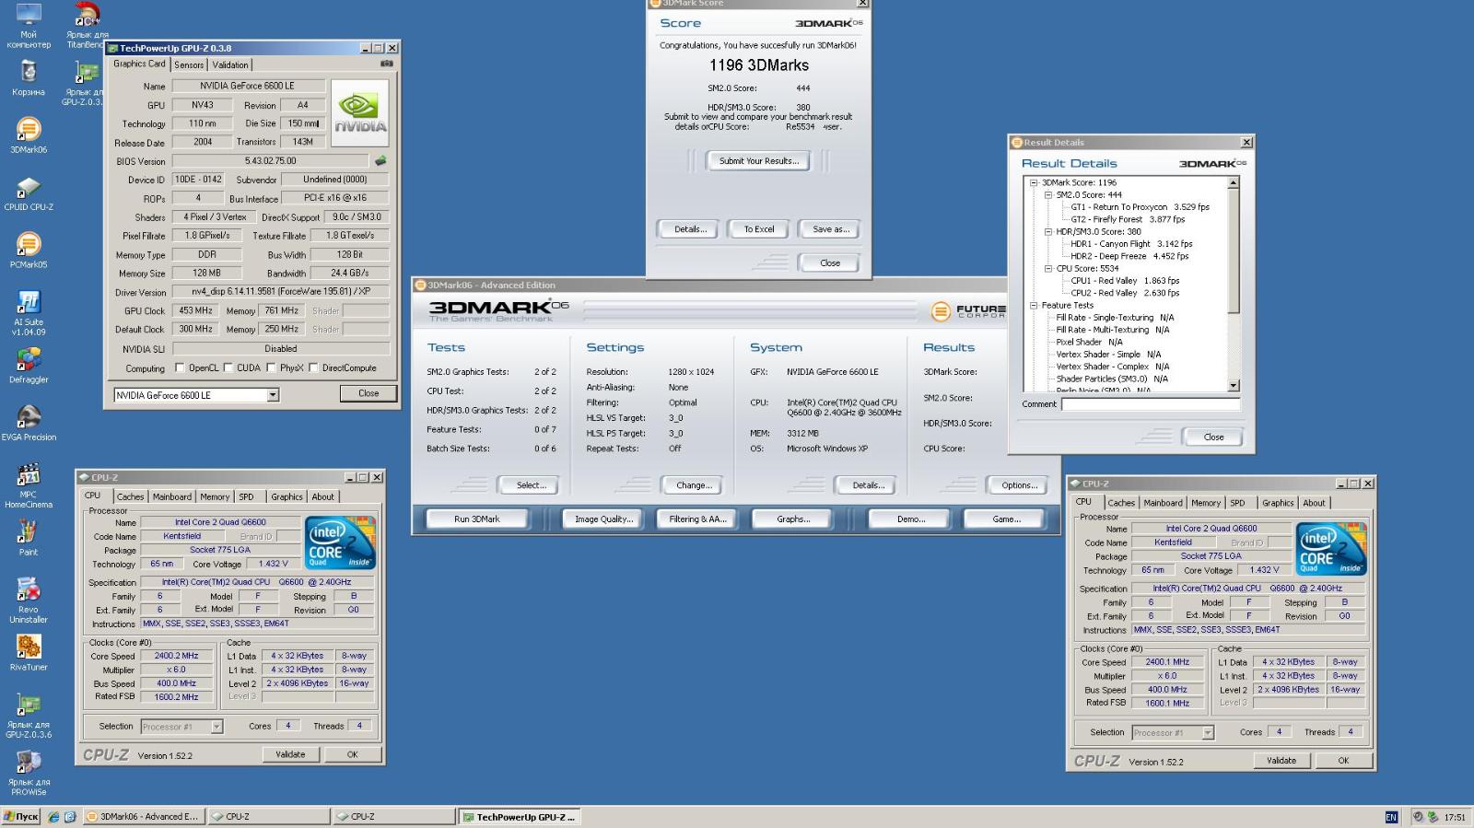Image resolution: width=1474 pixels, height=828 pixels.
Task: Click Validate in the left CPU-Z window
Action: pyautogui.click(x=290, y=754)
